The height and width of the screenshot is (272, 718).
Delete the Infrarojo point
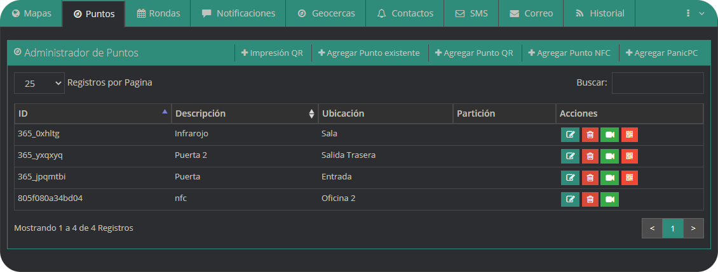pyautogui.click(x=590, y=134)
